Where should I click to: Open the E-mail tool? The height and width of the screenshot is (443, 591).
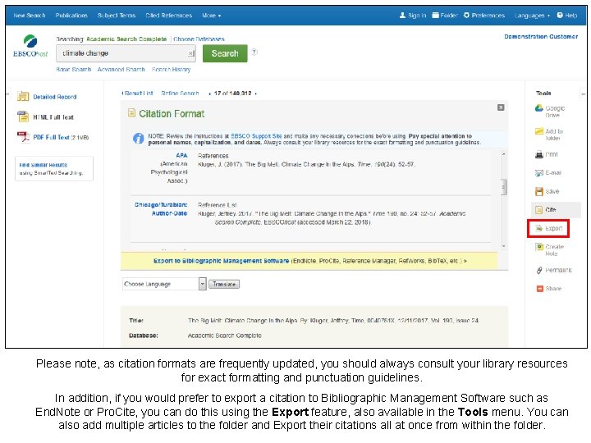click(x=540, y=172)
